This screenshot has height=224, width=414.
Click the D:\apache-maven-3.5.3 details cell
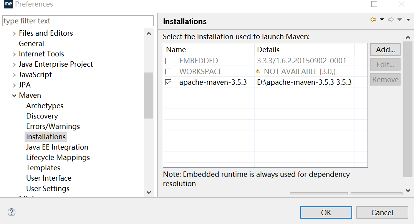tap(304, 82)
